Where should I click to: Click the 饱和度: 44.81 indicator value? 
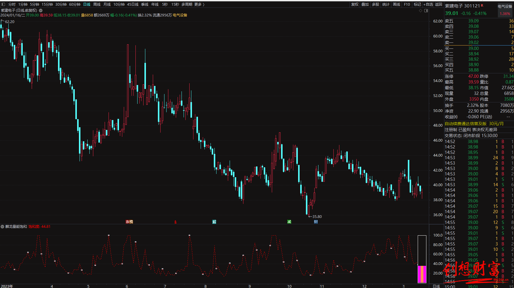coord(39,227)
